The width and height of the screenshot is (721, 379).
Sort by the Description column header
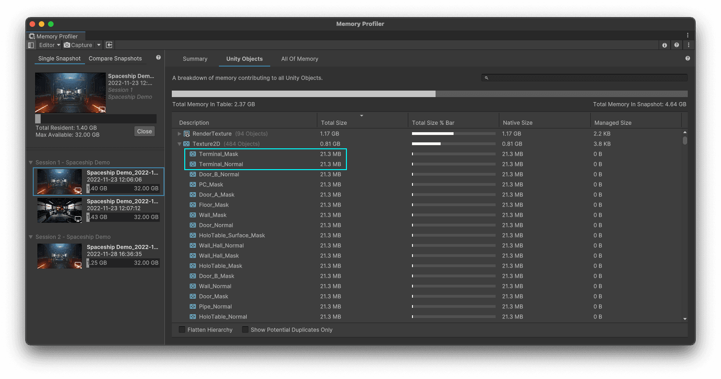pyautogui.click(x=244, y=120)
